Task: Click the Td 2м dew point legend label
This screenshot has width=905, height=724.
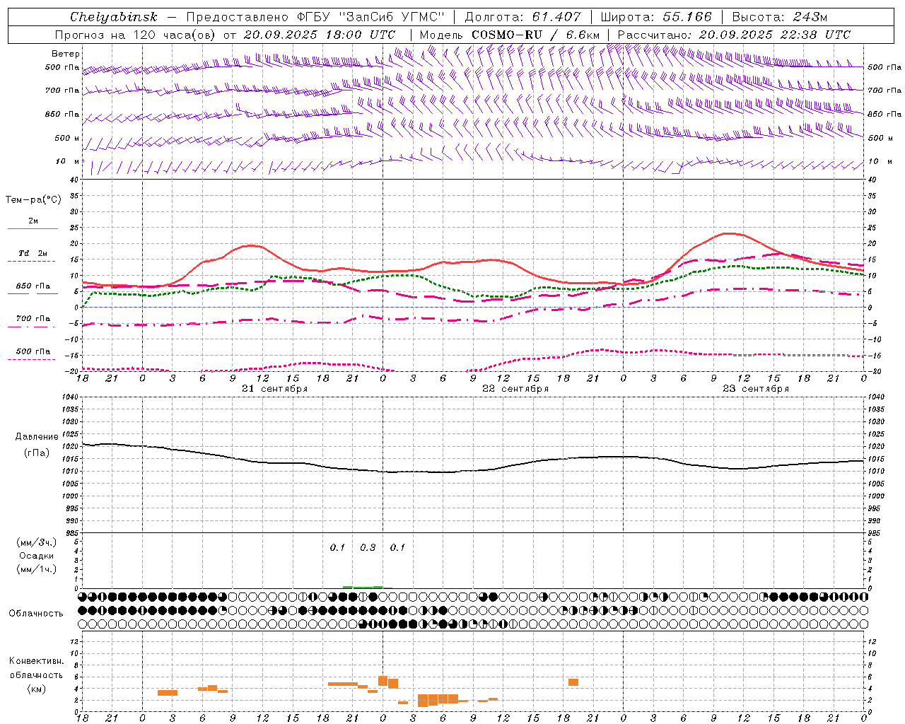Action: 33,253
